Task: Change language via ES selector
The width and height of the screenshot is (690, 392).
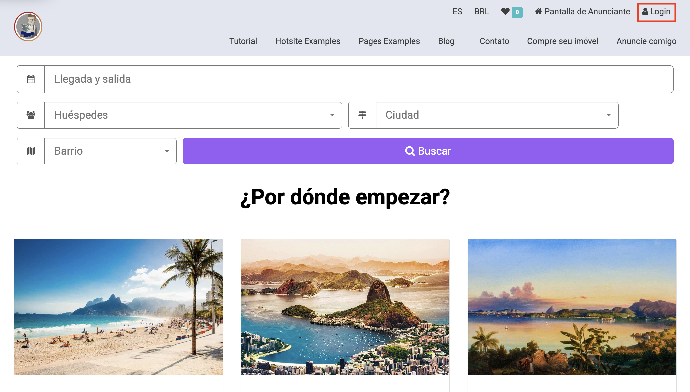Action: [x=457, y=12]
